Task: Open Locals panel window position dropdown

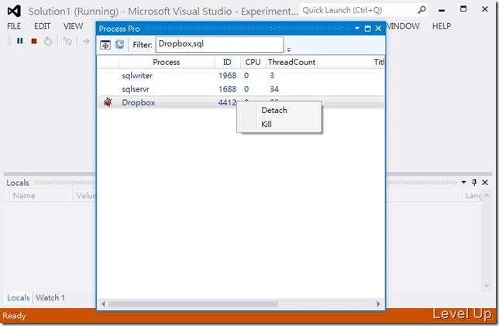Action: click(463, 182)
